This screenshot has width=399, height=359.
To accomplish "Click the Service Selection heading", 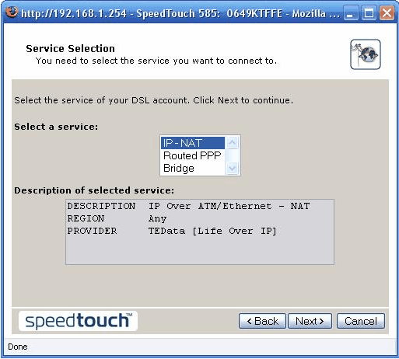I will coord(70,48).
